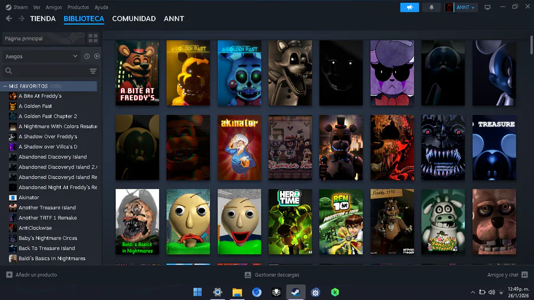Click the library search field
Screen dimensions: 534x300
[46, 71]
